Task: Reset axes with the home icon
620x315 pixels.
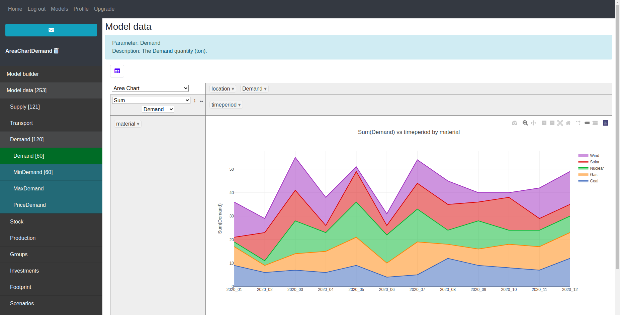Action: click(568, 123)
